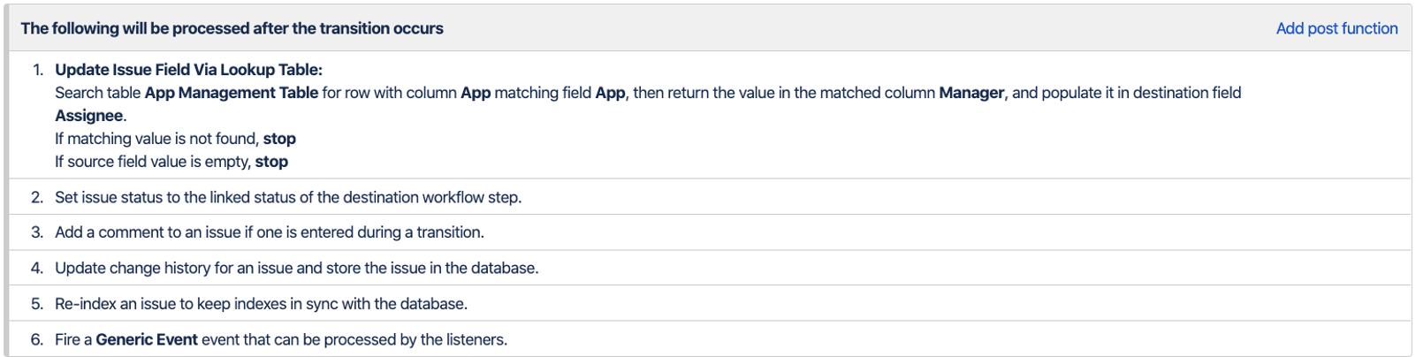
Task: Click the bold Generic Event text
Action: coord(147,339)
